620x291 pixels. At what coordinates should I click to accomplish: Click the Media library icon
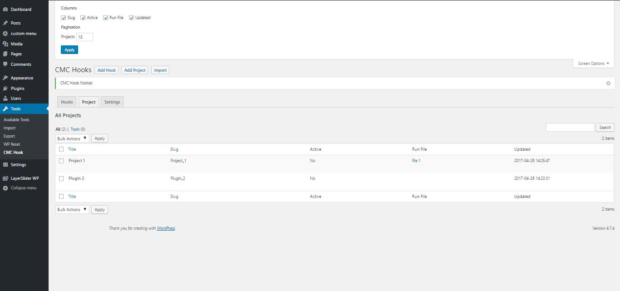click(x=5, y=44)
